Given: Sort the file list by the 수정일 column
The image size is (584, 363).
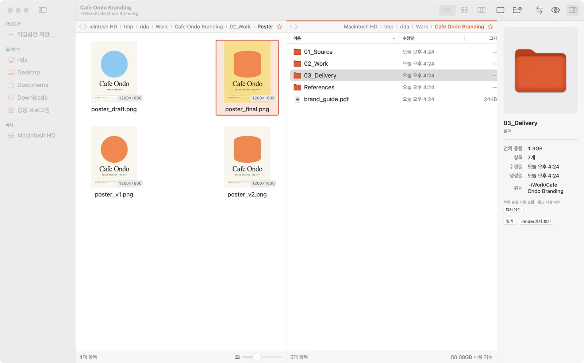Looking at the screenshot, I should (431, 38).
